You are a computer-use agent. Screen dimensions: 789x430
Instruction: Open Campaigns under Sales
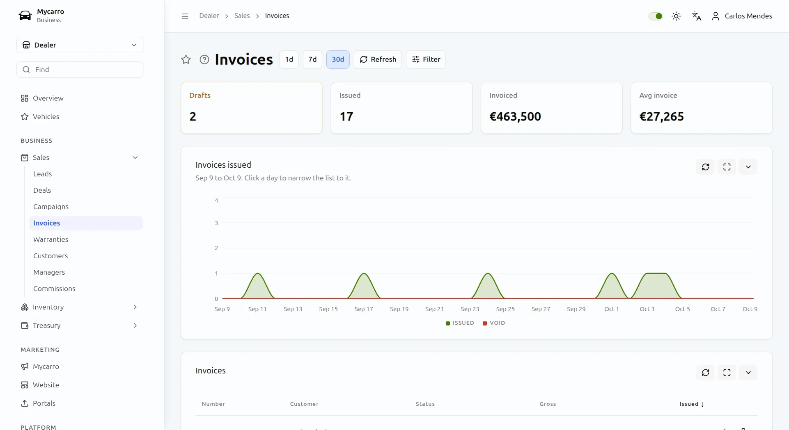(x=51, y=207)
